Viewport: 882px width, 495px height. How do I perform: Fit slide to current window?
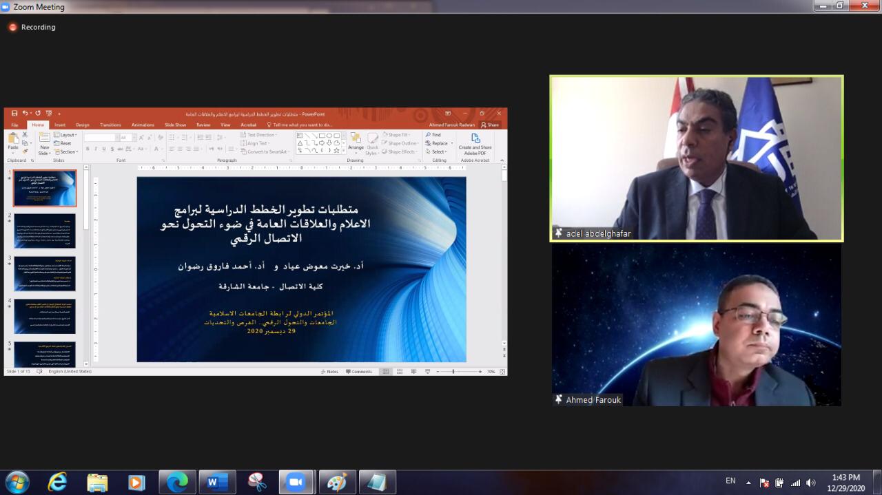[502, 372]
